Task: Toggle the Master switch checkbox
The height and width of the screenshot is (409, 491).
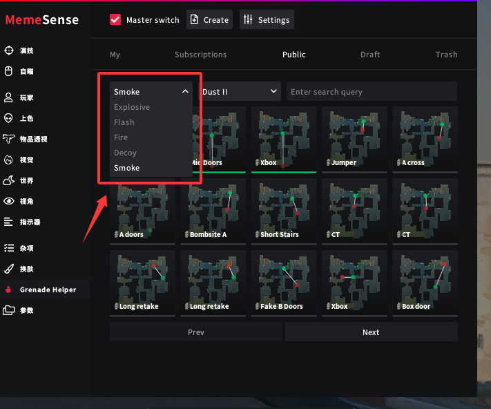Action: tap(115, 20)
